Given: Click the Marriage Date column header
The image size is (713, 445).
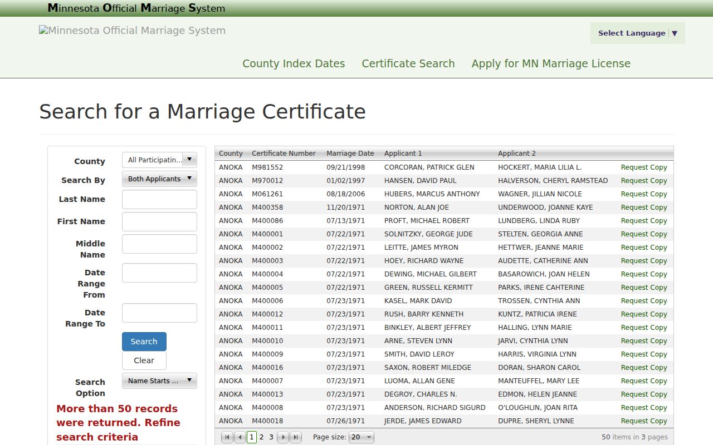Looking at the screenshot, I should click(350, 154).
